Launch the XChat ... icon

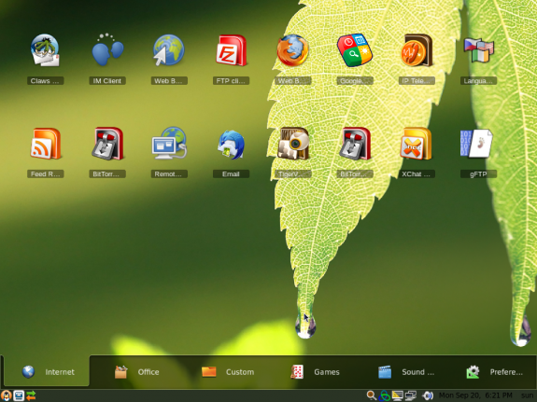(x=417, y=144)
